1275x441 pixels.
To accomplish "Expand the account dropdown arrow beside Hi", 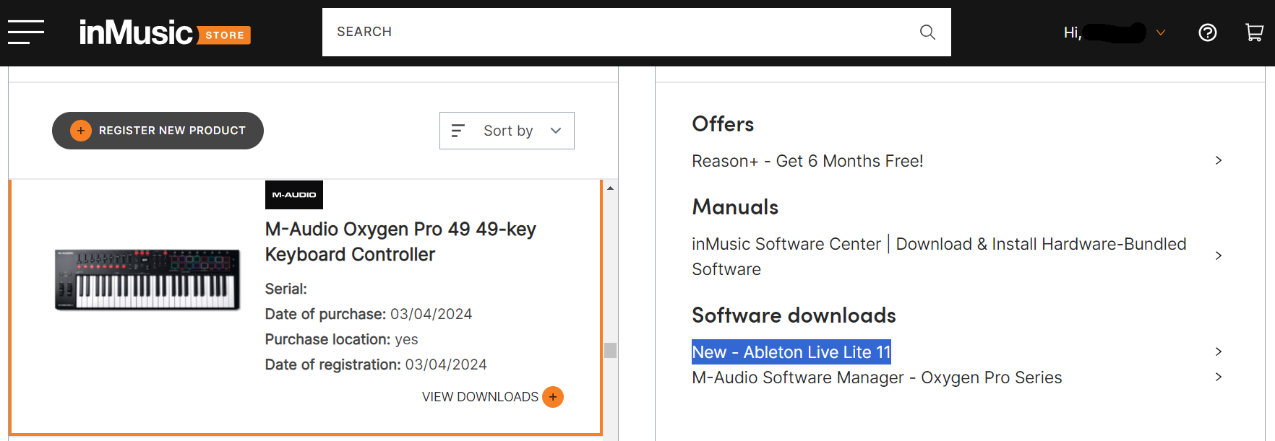I will coord(1161,32).
